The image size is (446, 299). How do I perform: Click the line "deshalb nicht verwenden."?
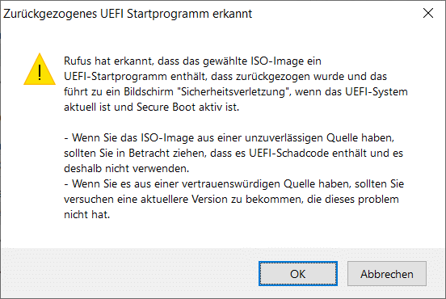click(x=127, y=169)
